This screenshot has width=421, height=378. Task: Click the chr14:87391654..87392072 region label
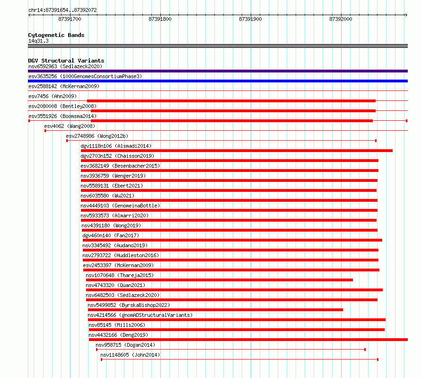(62, 10)
